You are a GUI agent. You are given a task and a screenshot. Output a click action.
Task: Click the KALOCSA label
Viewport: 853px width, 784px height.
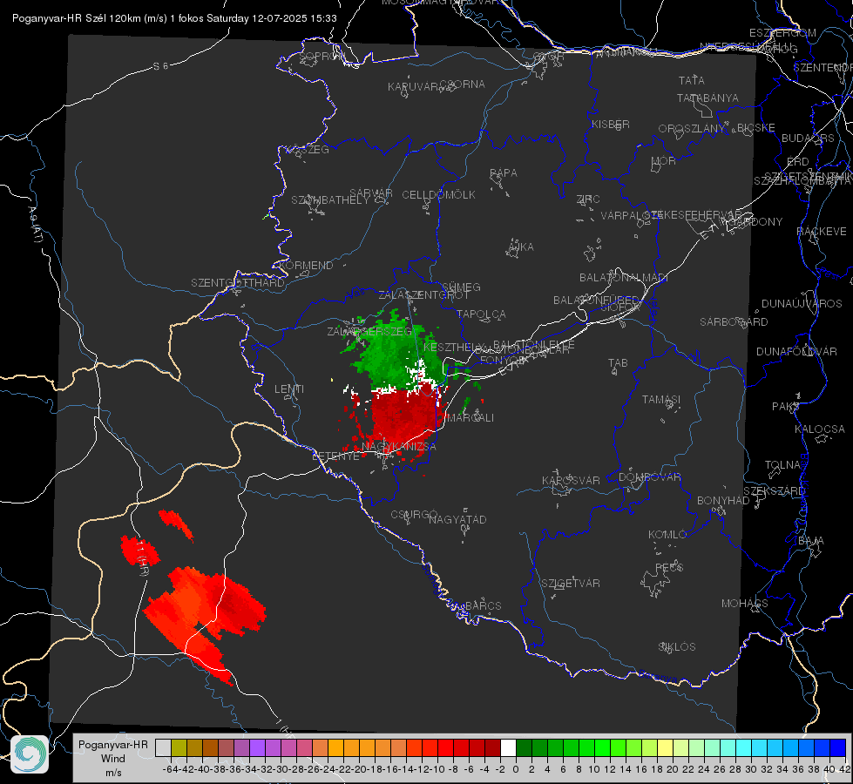click(819, 429)
